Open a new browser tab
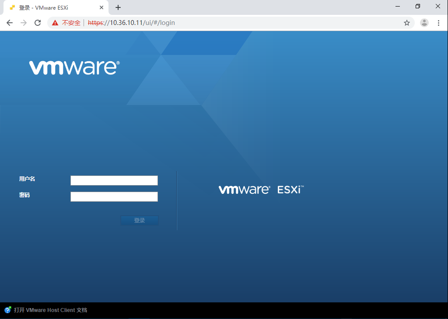Image resolution: width=448 pixels, height=319 pixels. pos(118,7)
